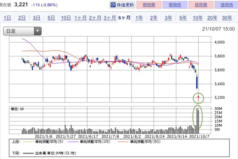Click the 単純移動平均(50) legend entry
The width and height of the screenshot is (238, 159).
click(139, 142)
